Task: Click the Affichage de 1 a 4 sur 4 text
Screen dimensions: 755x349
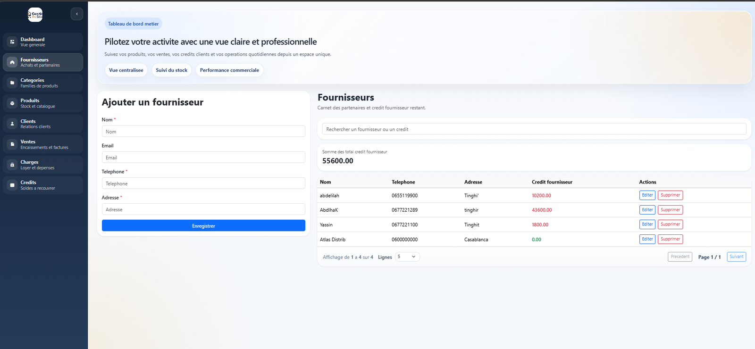Action: tap(348, 257)
